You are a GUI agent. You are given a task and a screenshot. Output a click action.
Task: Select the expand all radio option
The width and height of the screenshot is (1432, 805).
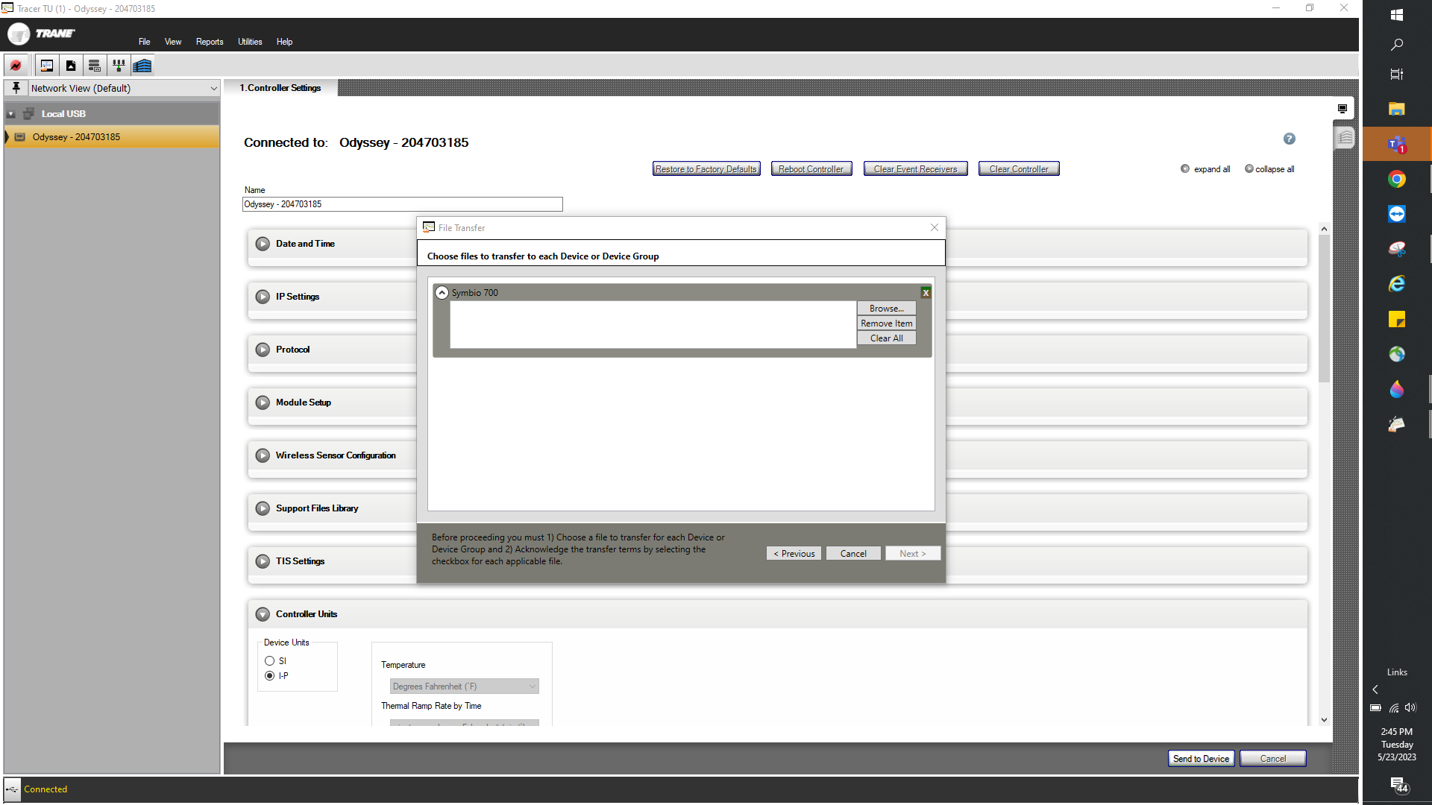1185,169
